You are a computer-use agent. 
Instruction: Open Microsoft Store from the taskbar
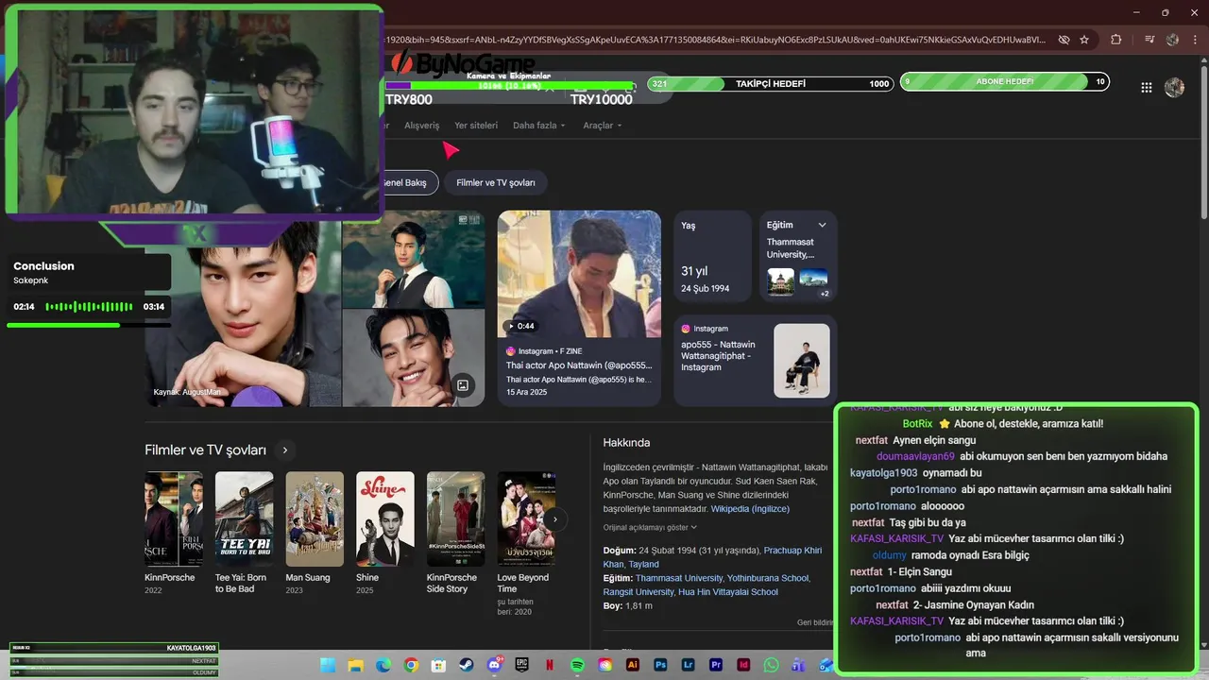[438, 666]
